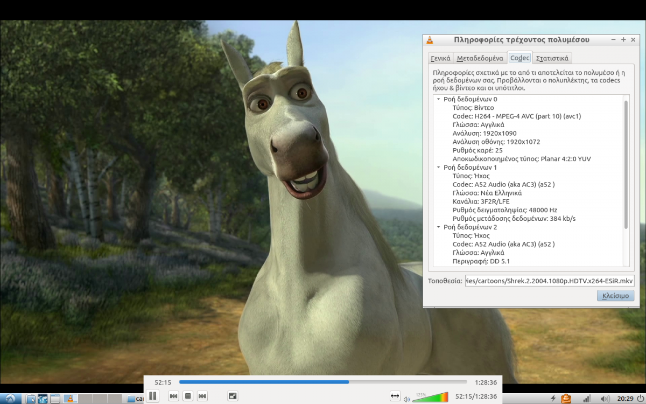Switch to the 'Γενικά' tab
Image resolution: width=646 pixels, height=404 pixels.
tap(440, 58)
